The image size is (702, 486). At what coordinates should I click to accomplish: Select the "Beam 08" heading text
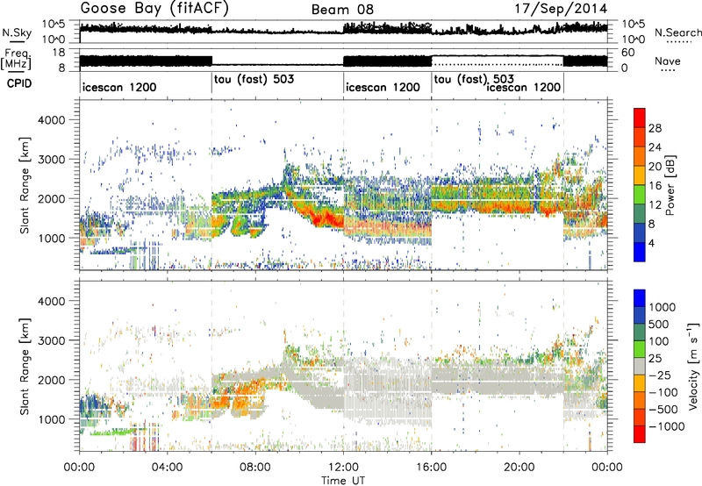click(342, 10)
